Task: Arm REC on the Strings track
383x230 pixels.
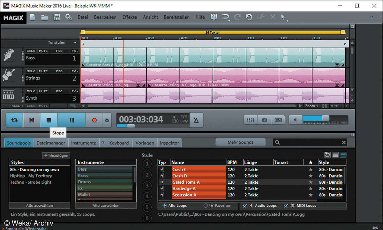Action: [59, 71]
